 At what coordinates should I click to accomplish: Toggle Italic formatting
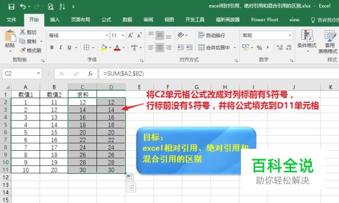pyautogui.click(x=60, y=47)
